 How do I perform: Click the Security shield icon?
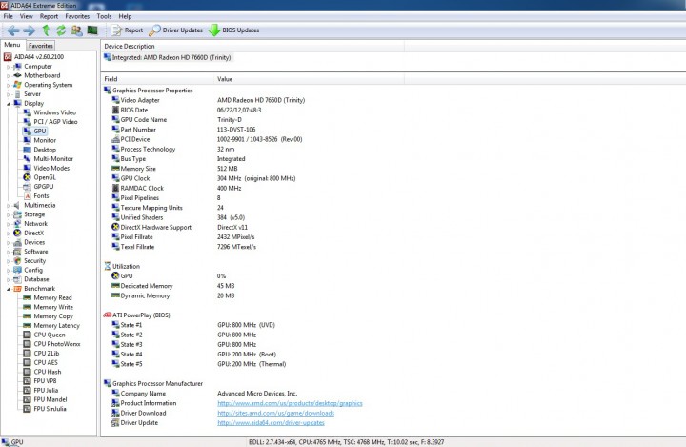[x=17, y=260]
